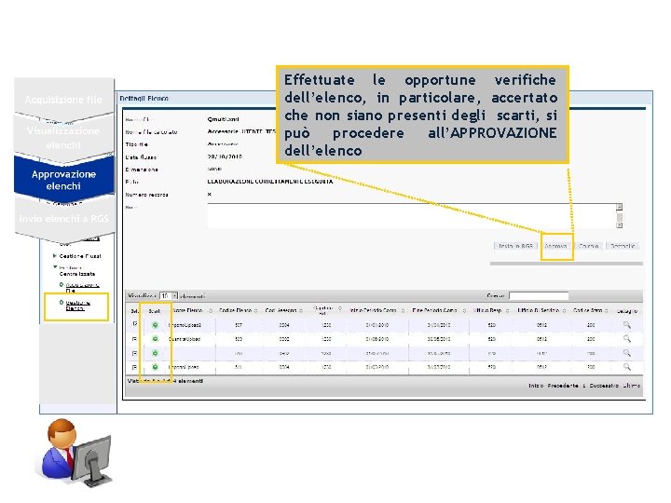Image resolution: width=671 pixels, height=503 pixels.
Task: Click the ImportoUpload2 name cell
Action: point(185,325)
